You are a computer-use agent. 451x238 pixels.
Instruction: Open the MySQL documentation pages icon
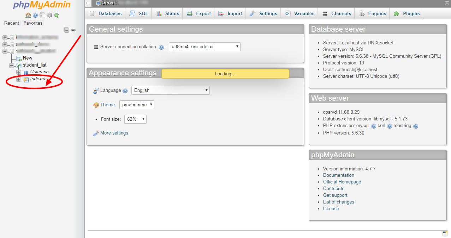pos(42,15)
